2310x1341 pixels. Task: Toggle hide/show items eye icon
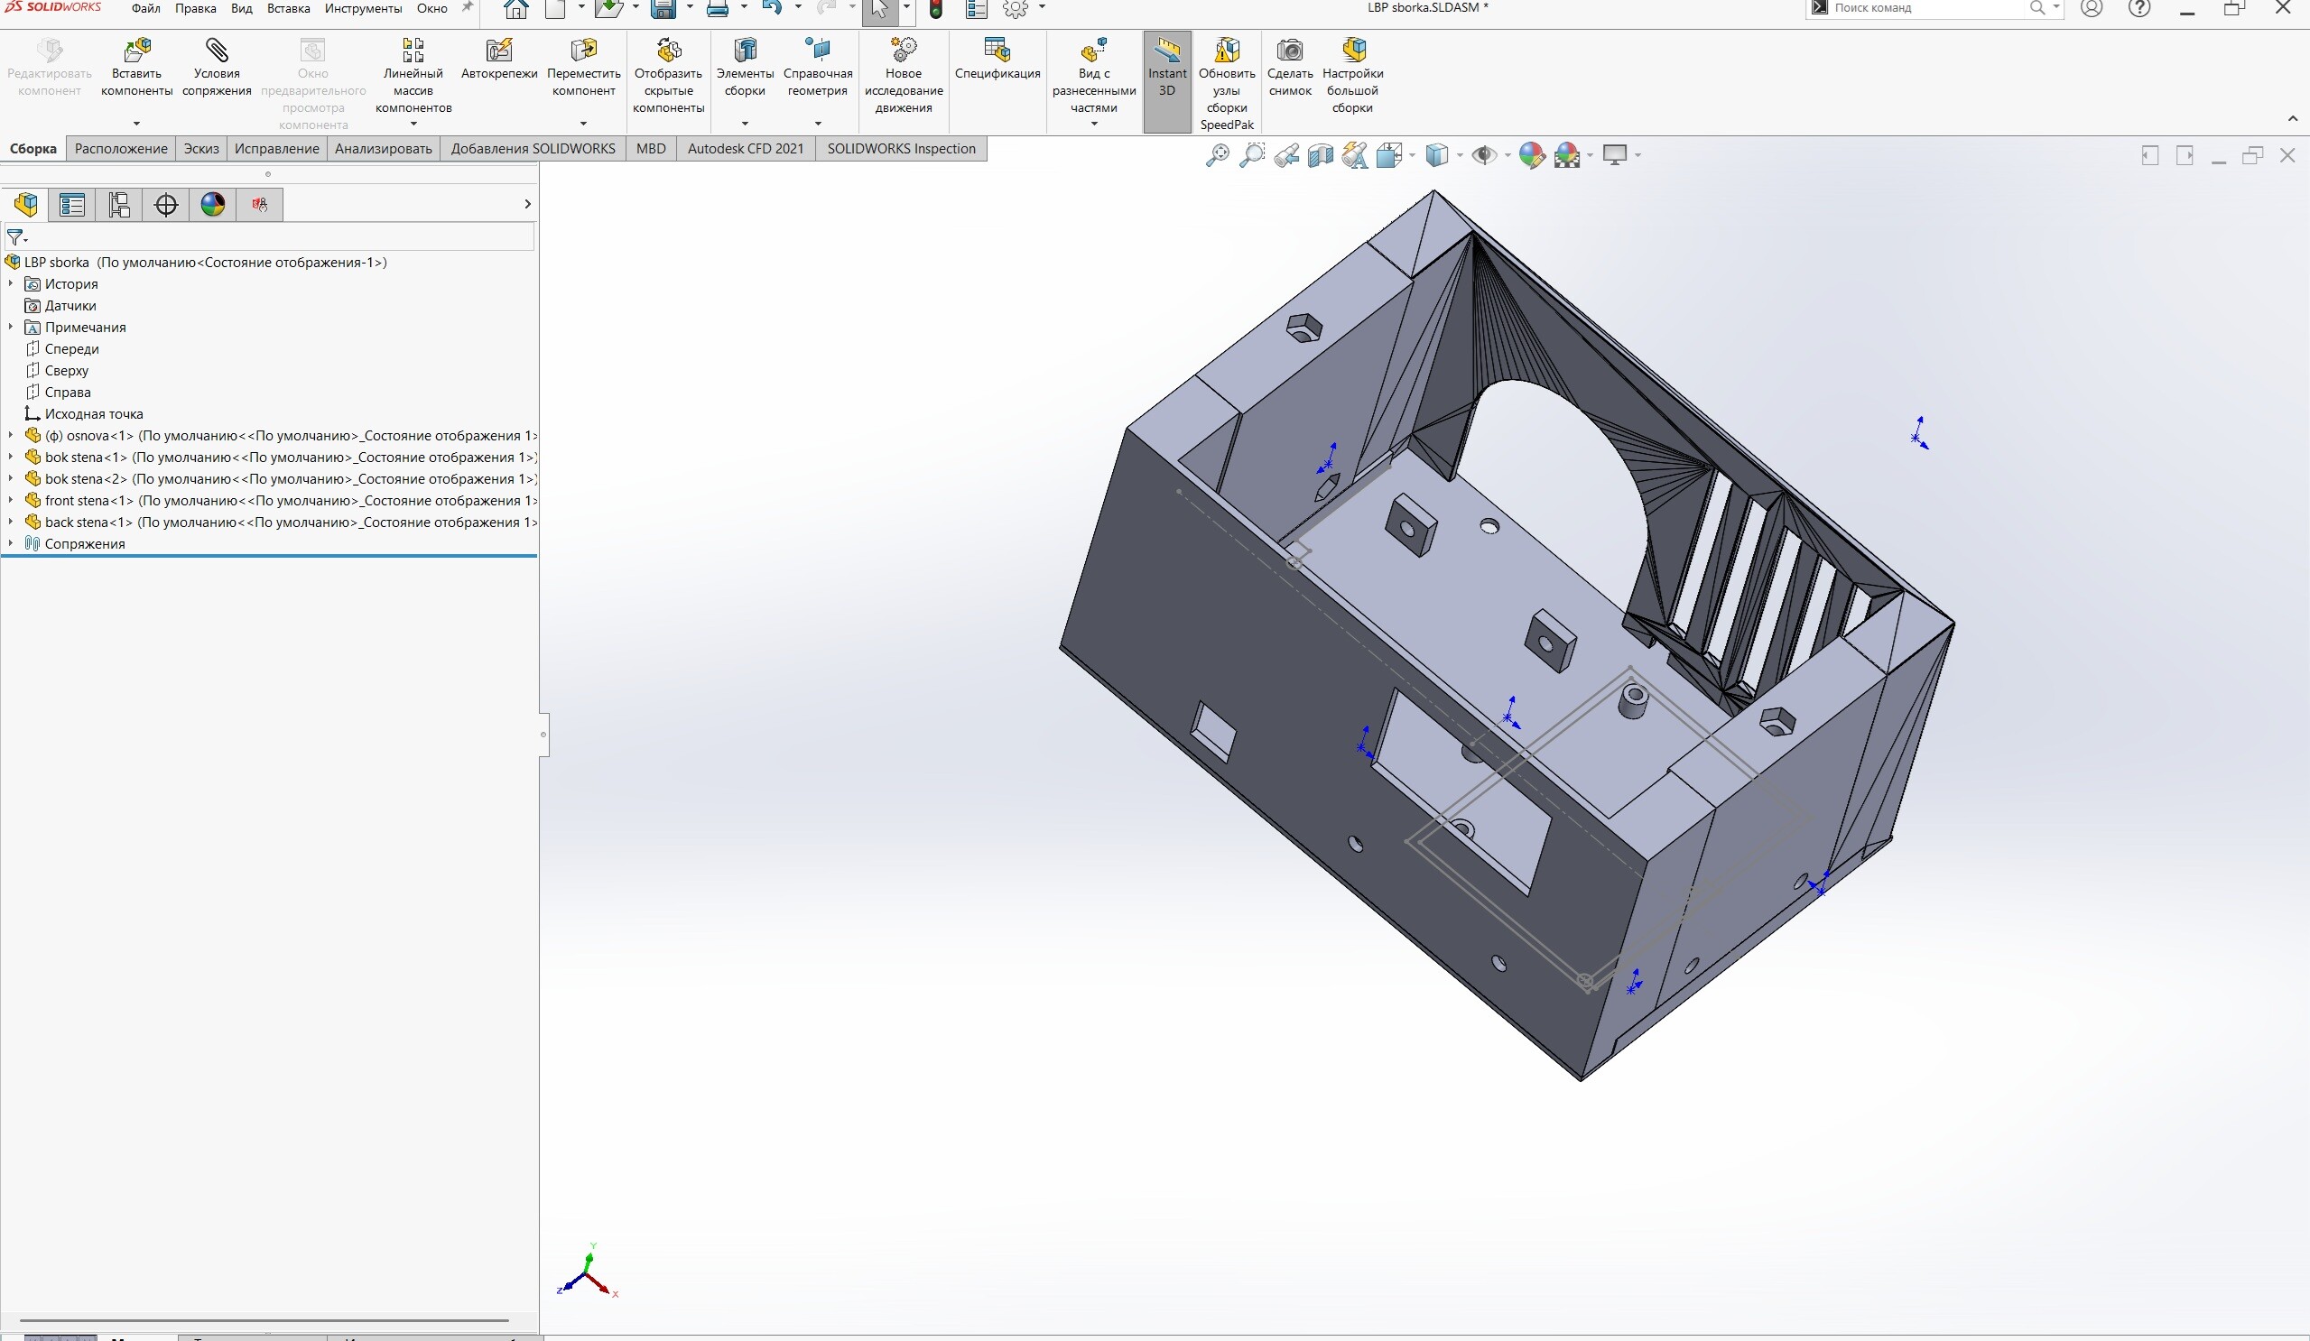(1483, 156)
